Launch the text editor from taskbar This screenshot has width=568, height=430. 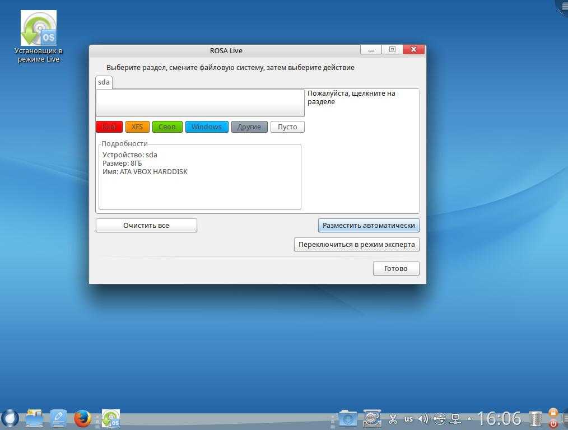[x=58, y=418]
